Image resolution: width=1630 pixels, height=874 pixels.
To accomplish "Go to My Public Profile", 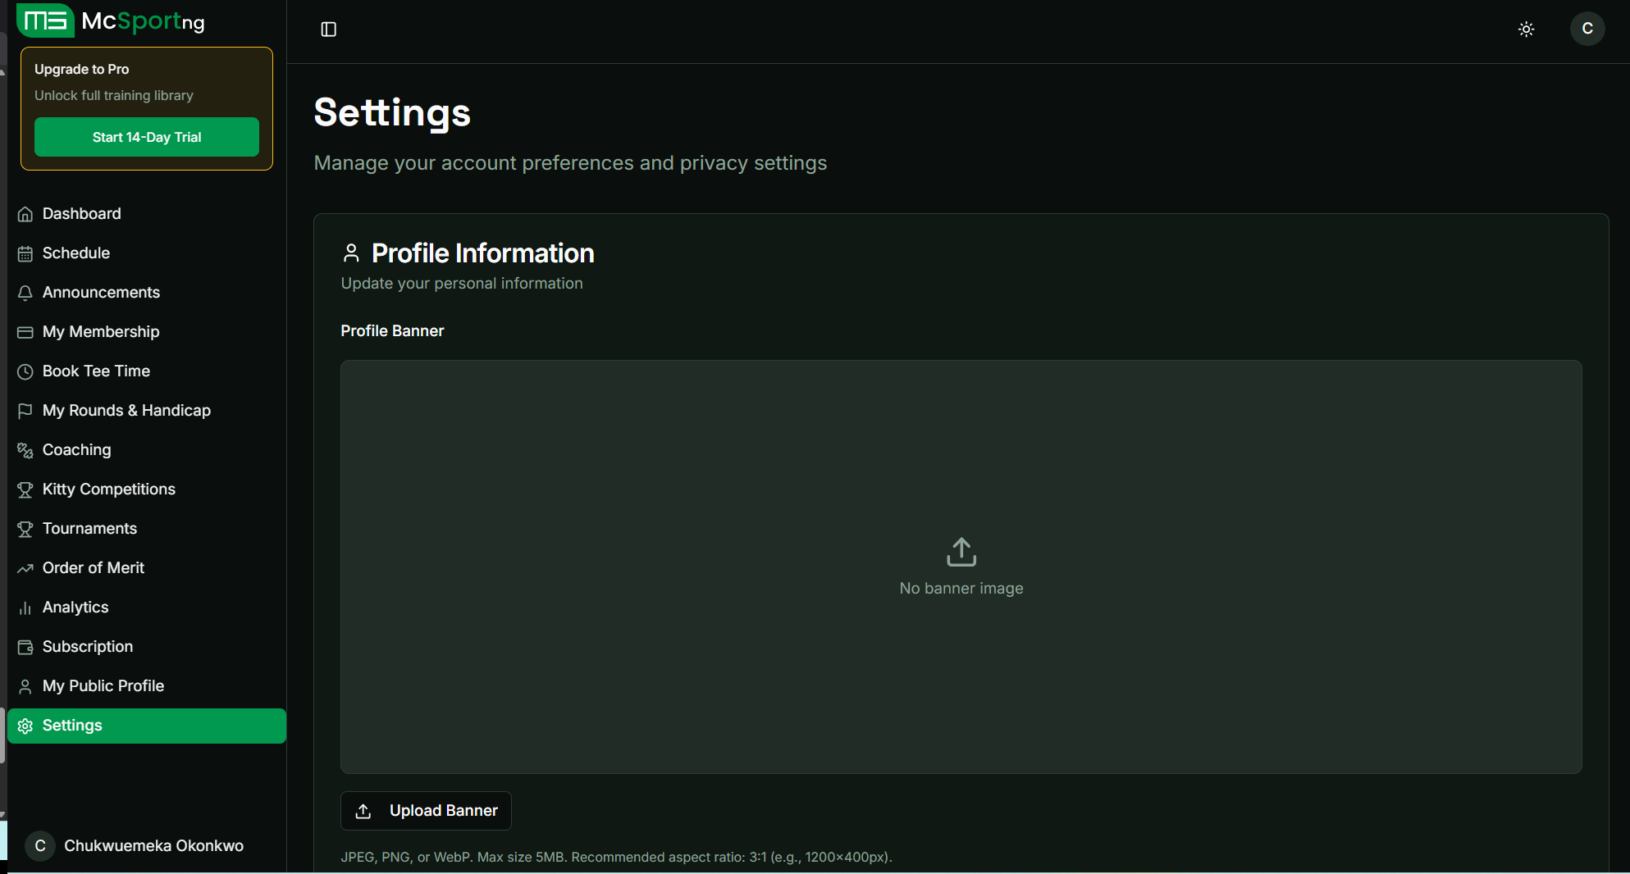I will pyautogui.click(x=103, y=685).
